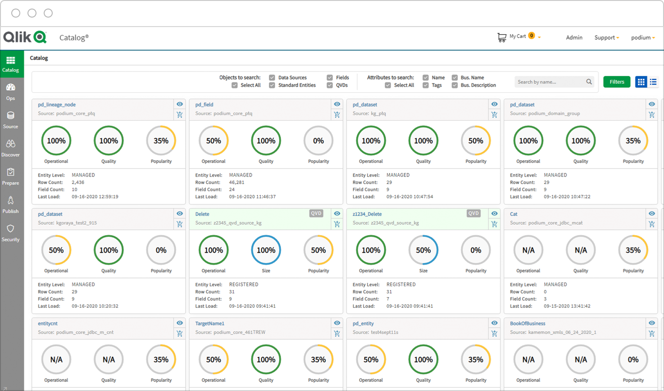Add pd_field to cart
The image size is (664, 391).
point(337,115)
